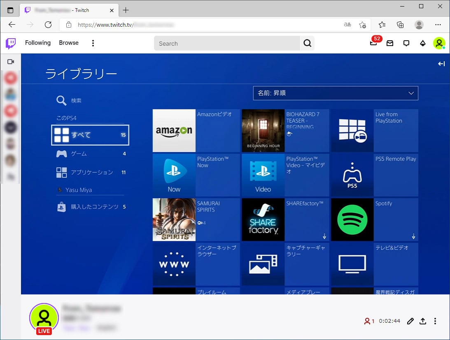Open the Twitch home logo

[11, 43]
